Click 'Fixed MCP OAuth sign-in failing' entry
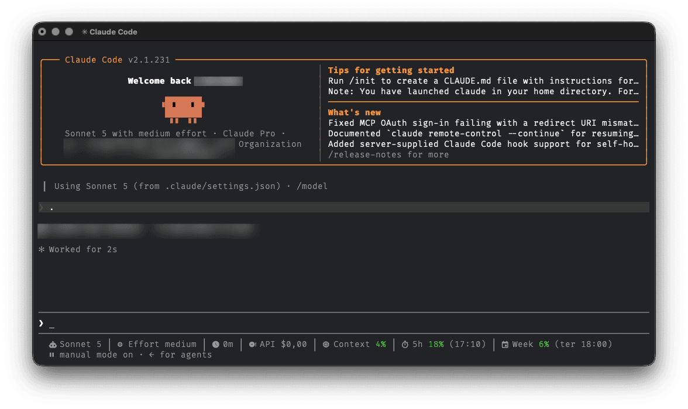This screenshot has height=409, width=688. click(x=483, y=123)
